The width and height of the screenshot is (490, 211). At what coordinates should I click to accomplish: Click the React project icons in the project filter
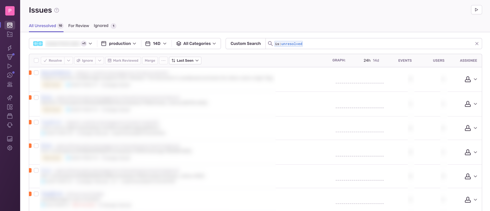38,44
